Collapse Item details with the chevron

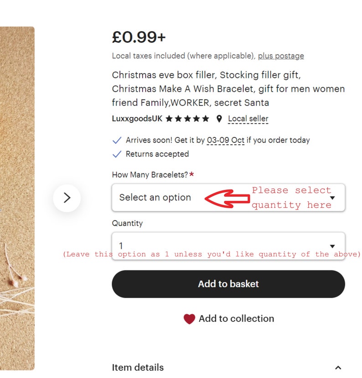(x=338, y=368)
